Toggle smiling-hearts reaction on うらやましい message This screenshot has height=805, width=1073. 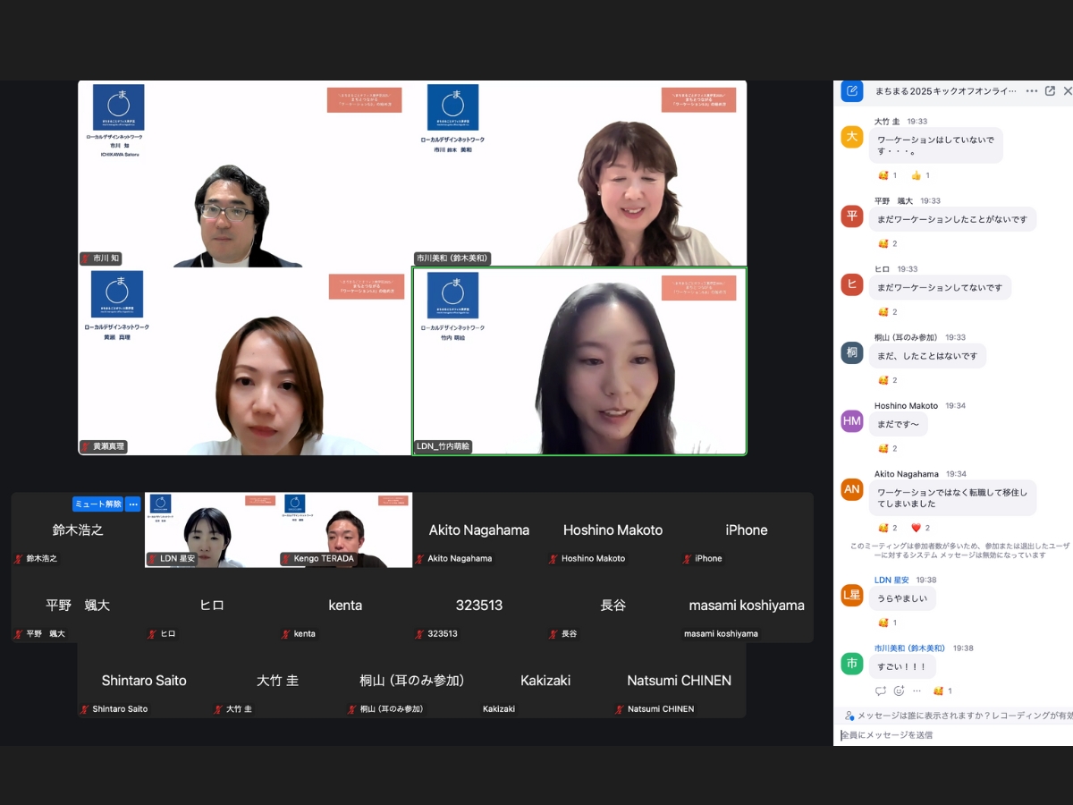[888, 623]
